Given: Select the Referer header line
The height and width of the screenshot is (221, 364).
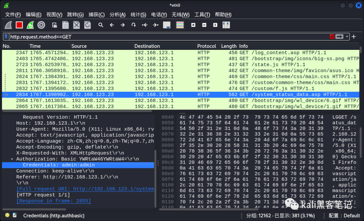Looking at the screenshot, I should tap(67, 177).
